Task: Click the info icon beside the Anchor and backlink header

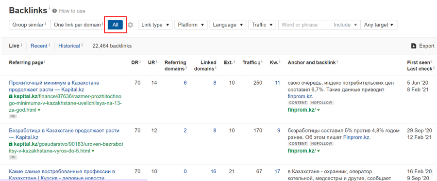Action: pos(337,61)
